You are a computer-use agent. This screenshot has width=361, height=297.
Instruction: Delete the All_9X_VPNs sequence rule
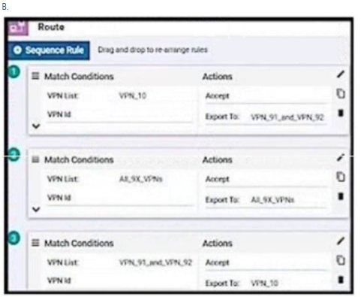[x=341, y=196]
